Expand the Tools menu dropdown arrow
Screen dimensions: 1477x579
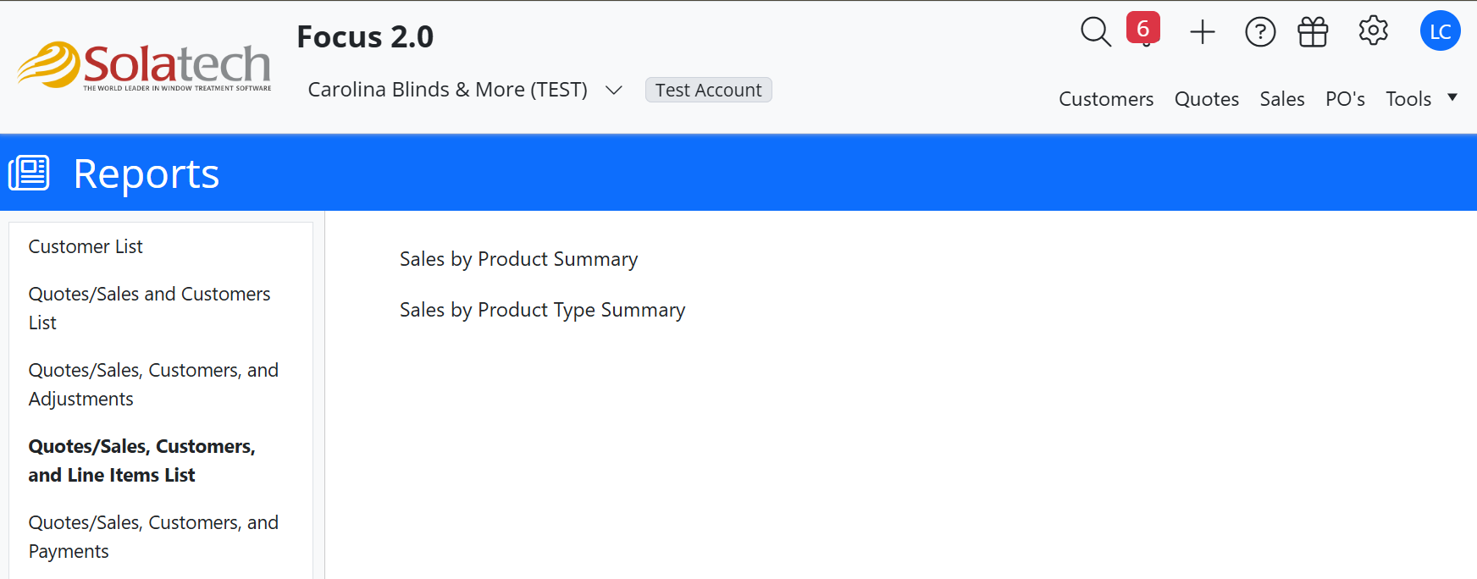coord(1452,97)
